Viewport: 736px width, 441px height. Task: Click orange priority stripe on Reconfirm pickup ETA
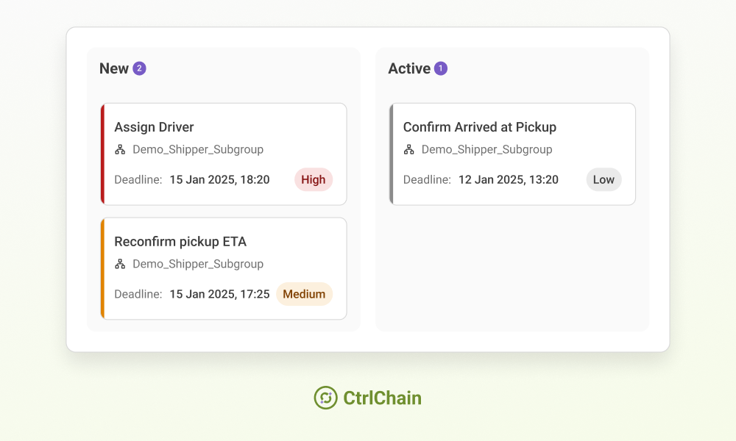(102, 268)
